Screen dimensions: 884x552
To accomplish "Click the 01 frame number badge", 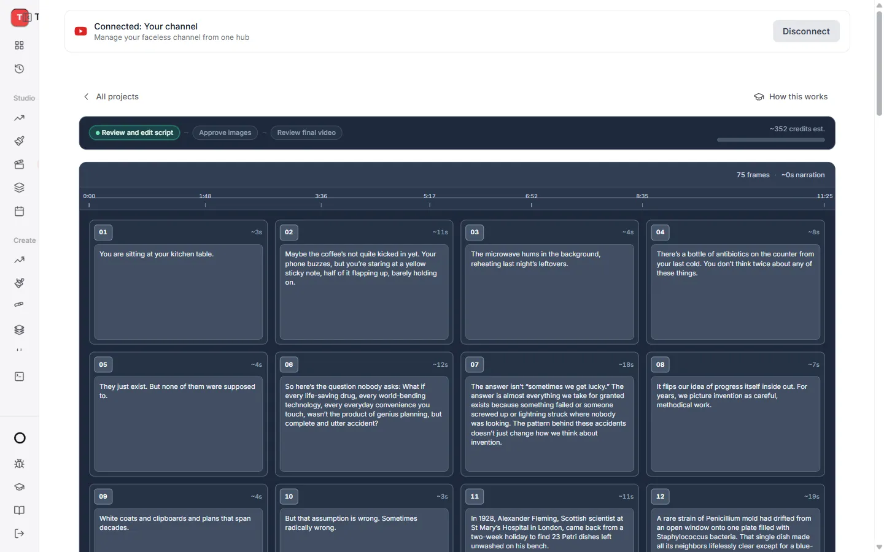I will tap(103, 232).
